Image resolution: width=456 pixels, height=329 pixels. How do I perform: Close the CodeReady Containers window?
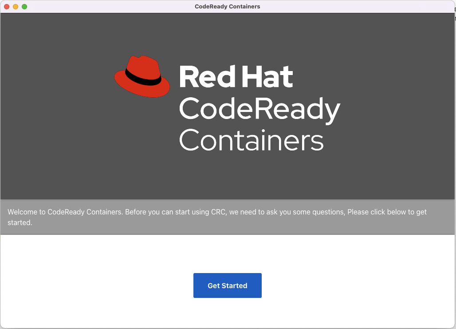click(7, 6)
